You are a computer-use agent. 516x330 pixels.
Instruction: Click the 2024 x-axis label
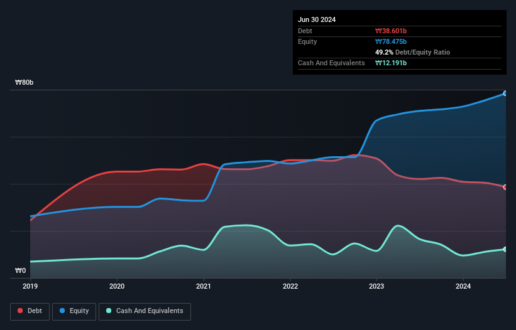coord(463,286)
